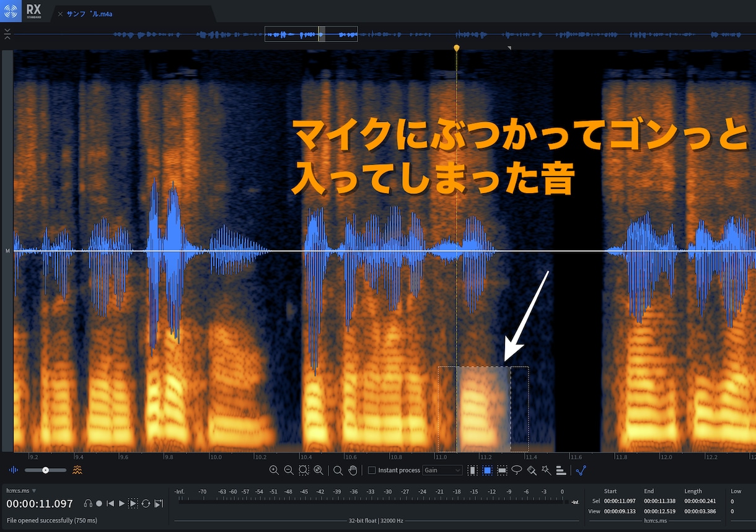The image size is (756, 532).
Task: Zoom in on the time axis
Action: (x=274, y=470)
